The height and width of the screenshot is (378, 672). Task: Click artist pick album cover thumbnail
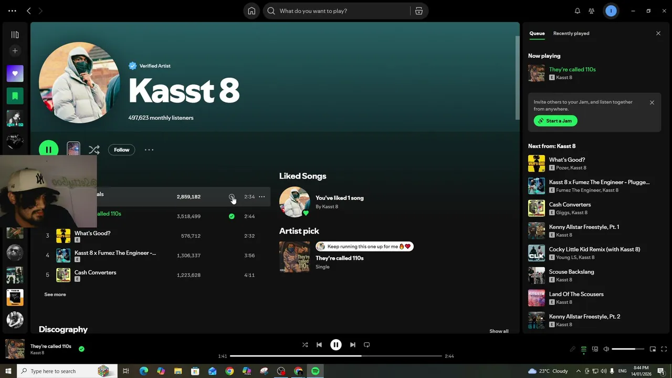[295, 257]
